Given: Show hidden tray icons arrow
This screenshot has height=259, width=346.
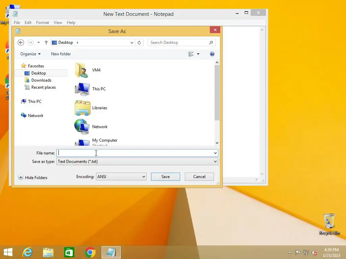Looking at the screenshot, I should [x=290, y=253].
